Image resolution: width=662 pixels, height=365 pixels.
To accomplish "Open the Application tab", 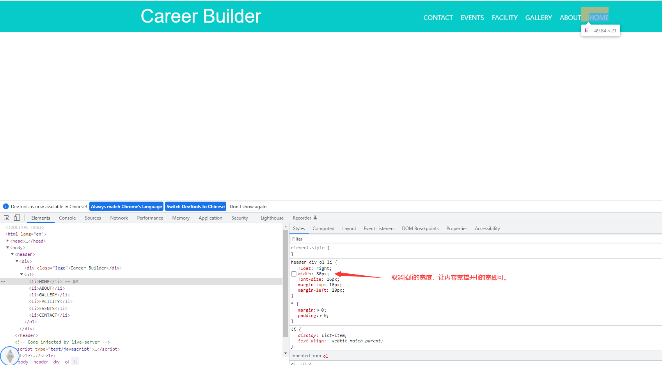I will click(x=210, y=218).
